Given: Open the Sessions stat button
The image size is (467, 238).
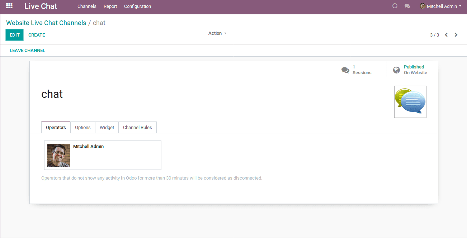Looking at the screenshot, I should [x=361, y=69].
